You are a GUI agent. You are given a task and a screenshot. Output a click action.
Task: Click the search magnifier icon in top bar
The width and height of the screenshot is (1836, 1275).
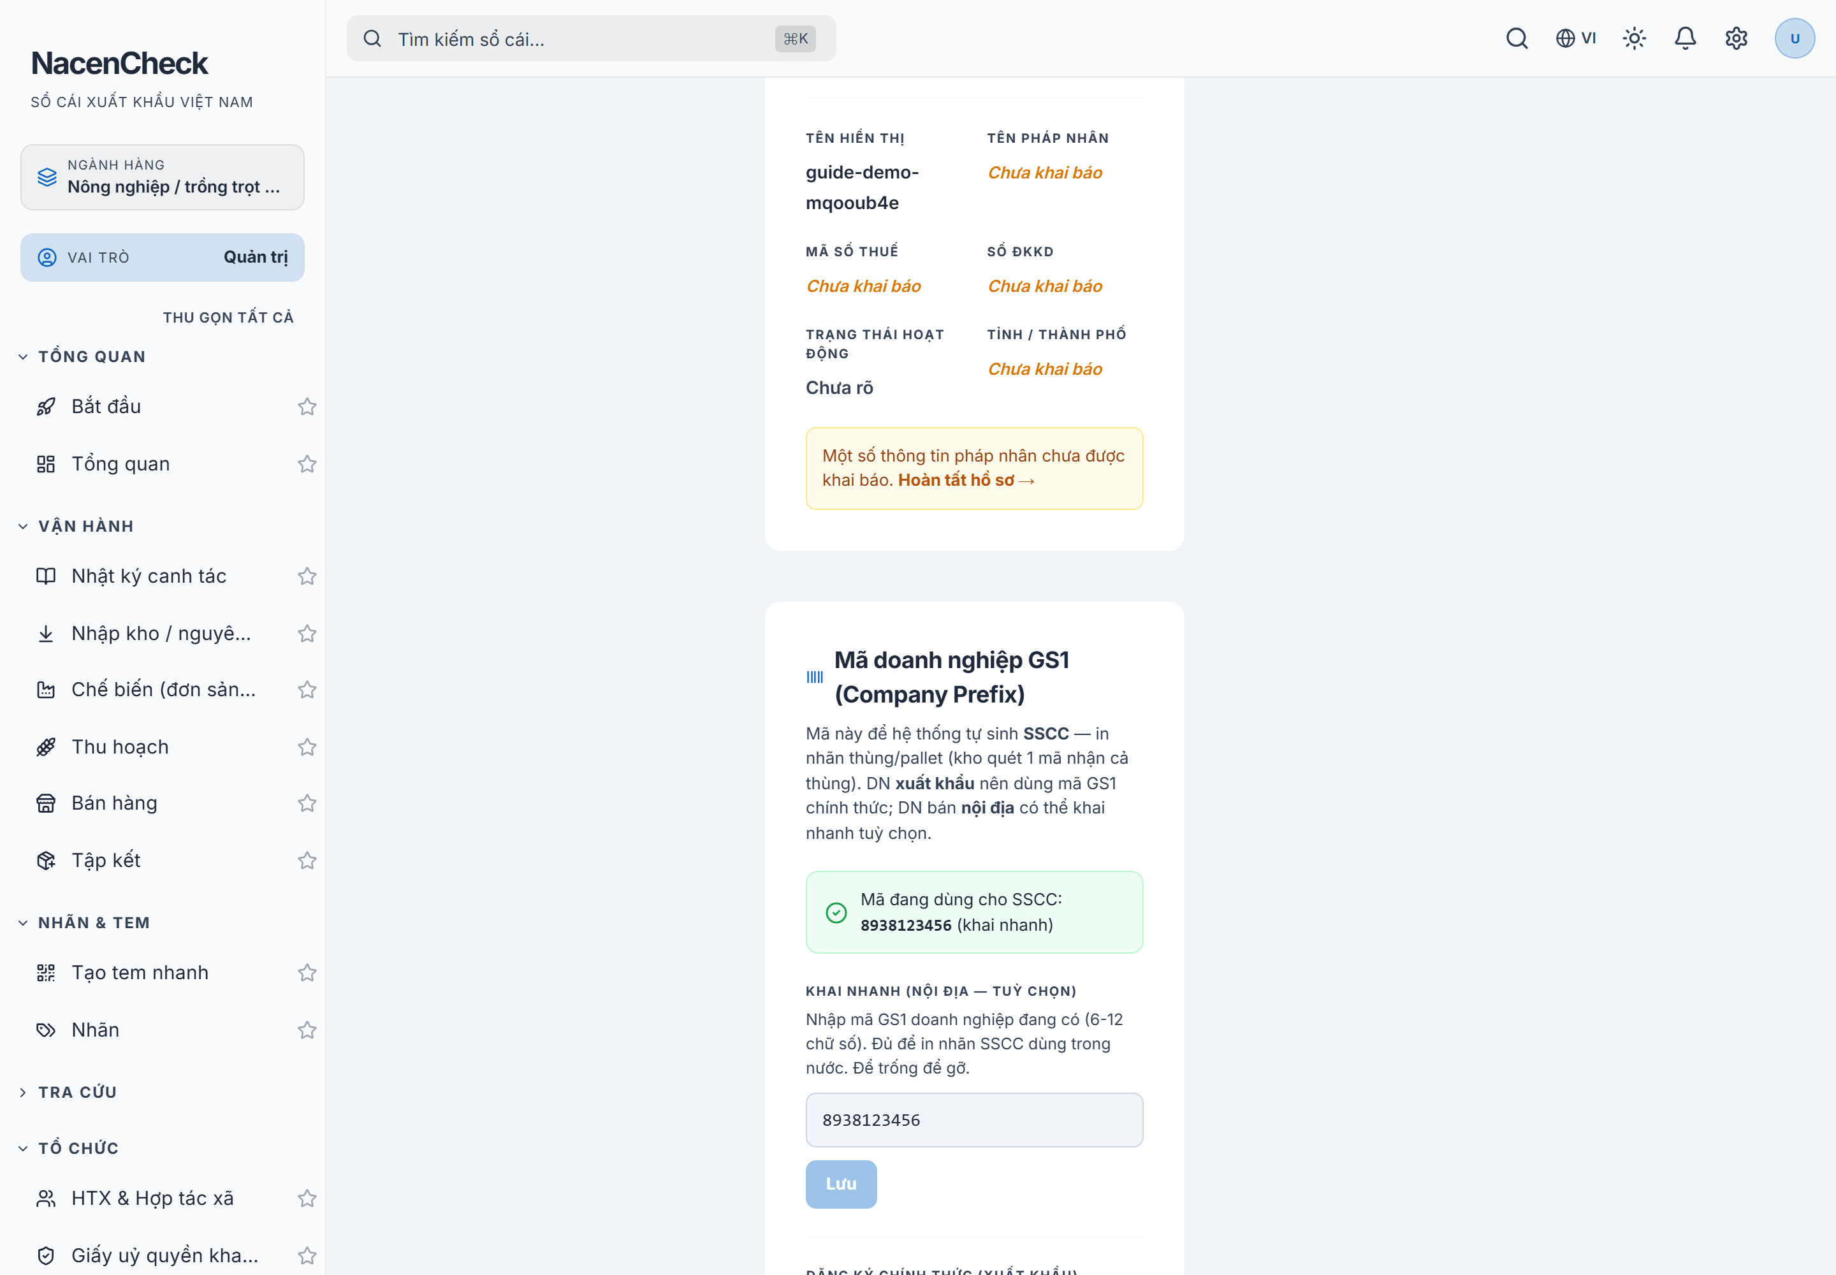1517,38
